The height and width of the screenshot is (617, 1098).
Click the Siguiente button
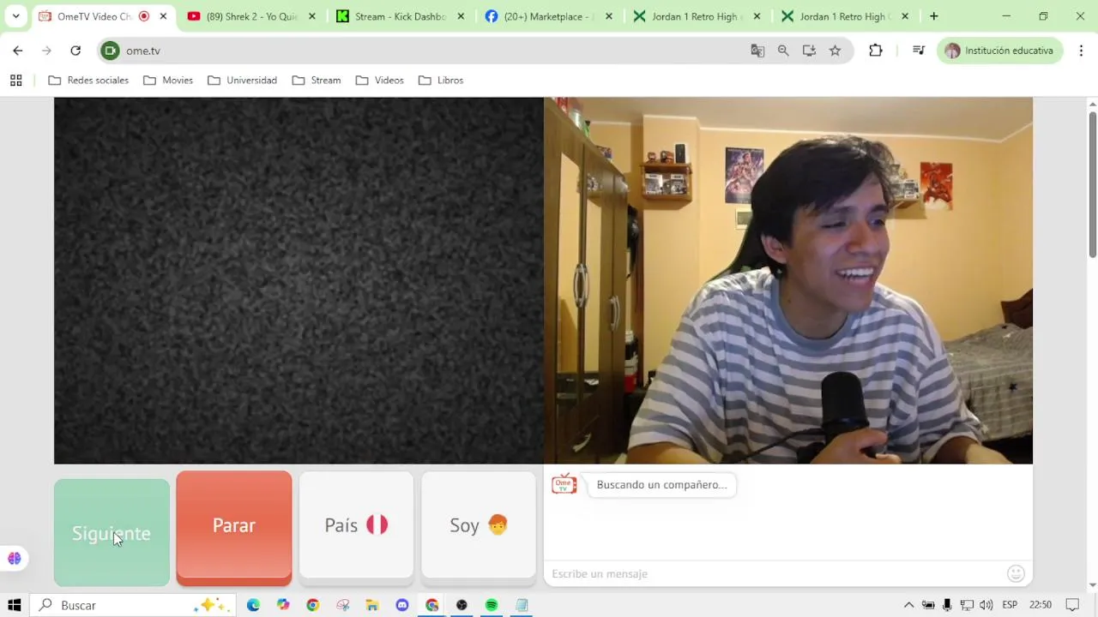[x=112, y=533]
